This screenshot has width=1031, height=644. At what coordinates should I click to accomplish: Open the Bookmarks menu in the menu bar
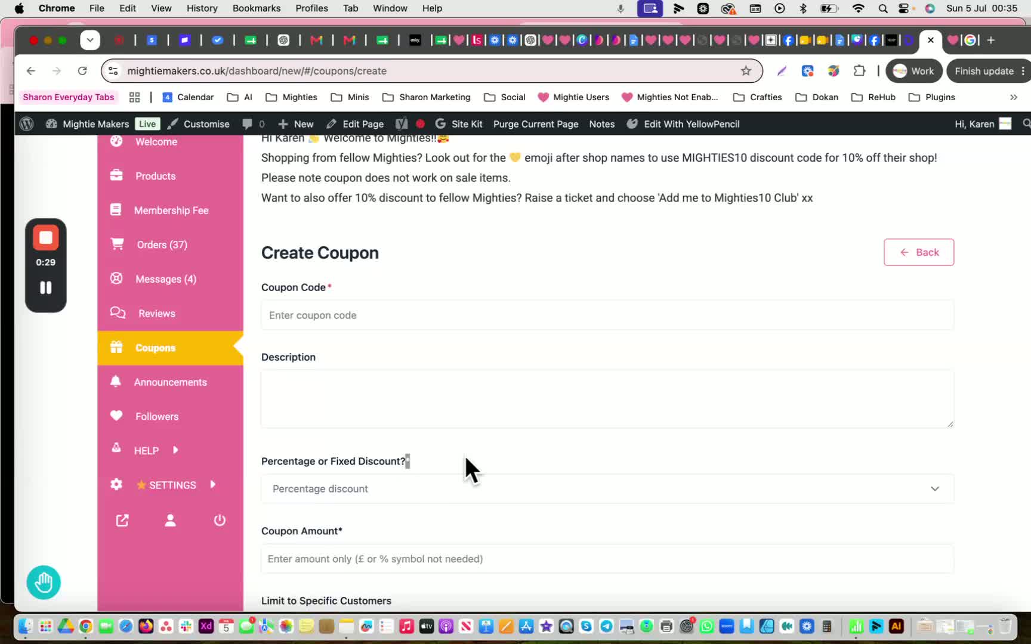257,8
